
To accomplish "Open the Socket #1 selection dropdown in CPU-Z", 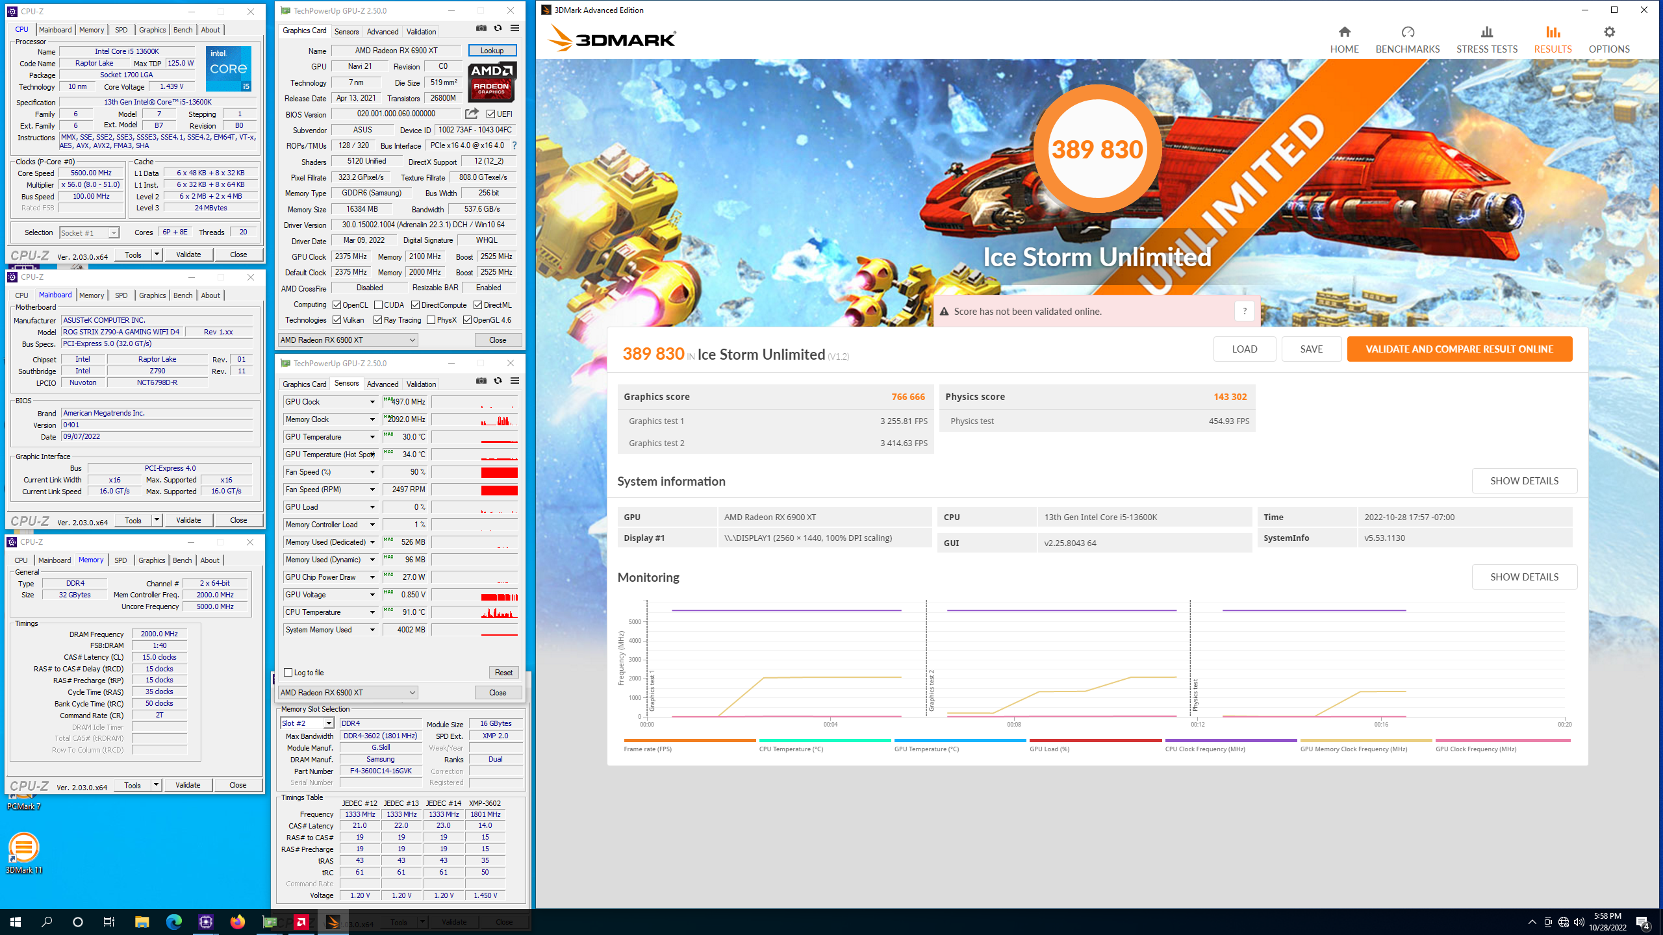I will coord(89,232).
